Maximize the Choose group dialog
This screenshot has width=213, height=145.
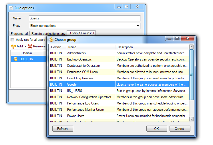coord(177,39)
